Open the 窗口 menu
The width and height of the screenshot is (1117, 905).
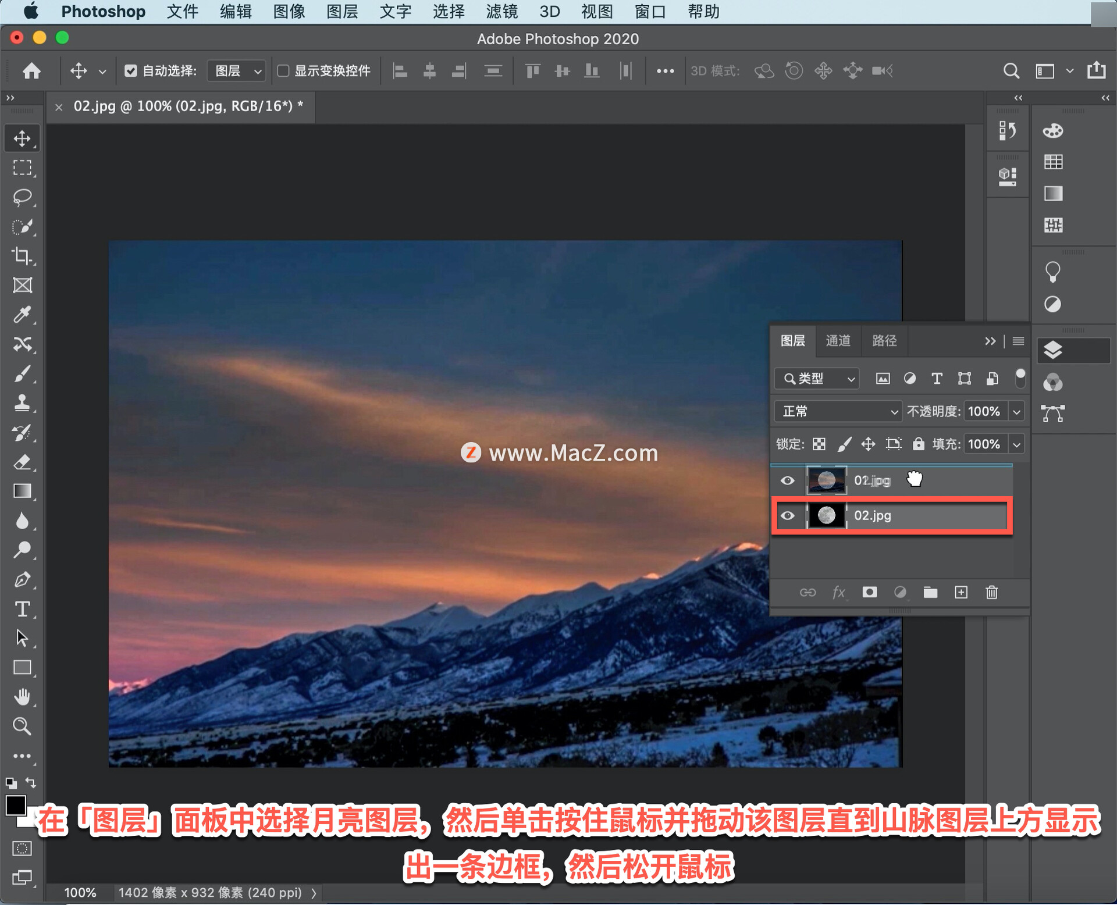(650, 12)
